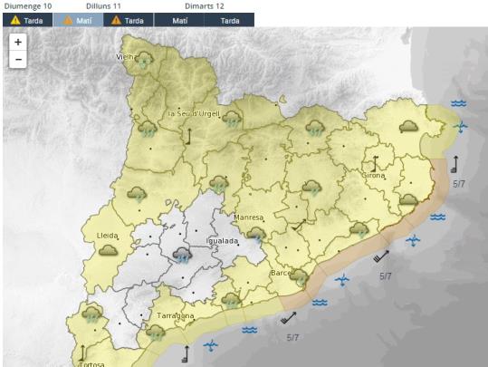The image size is (488, 367).
Task: Click the Dilluns 11 date heading
Action: 103,6
